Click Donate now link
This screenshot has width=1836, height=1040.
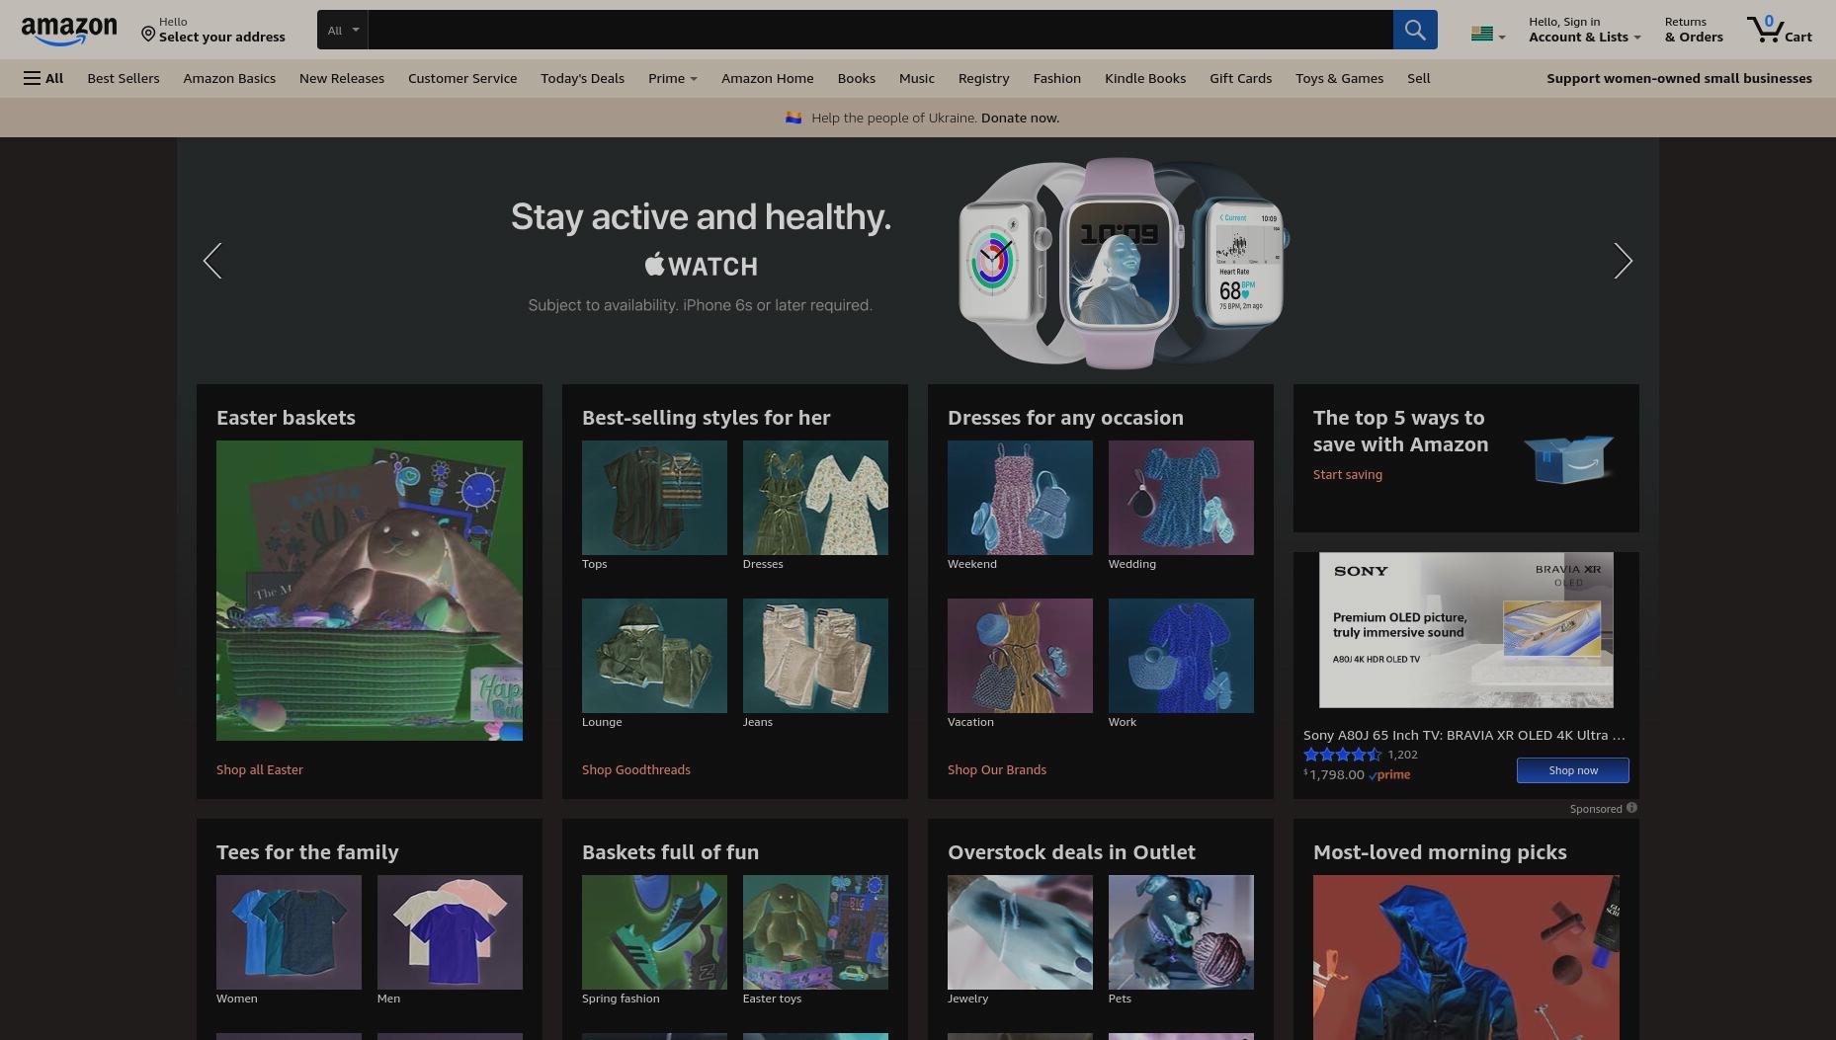tap(1020, 118)
